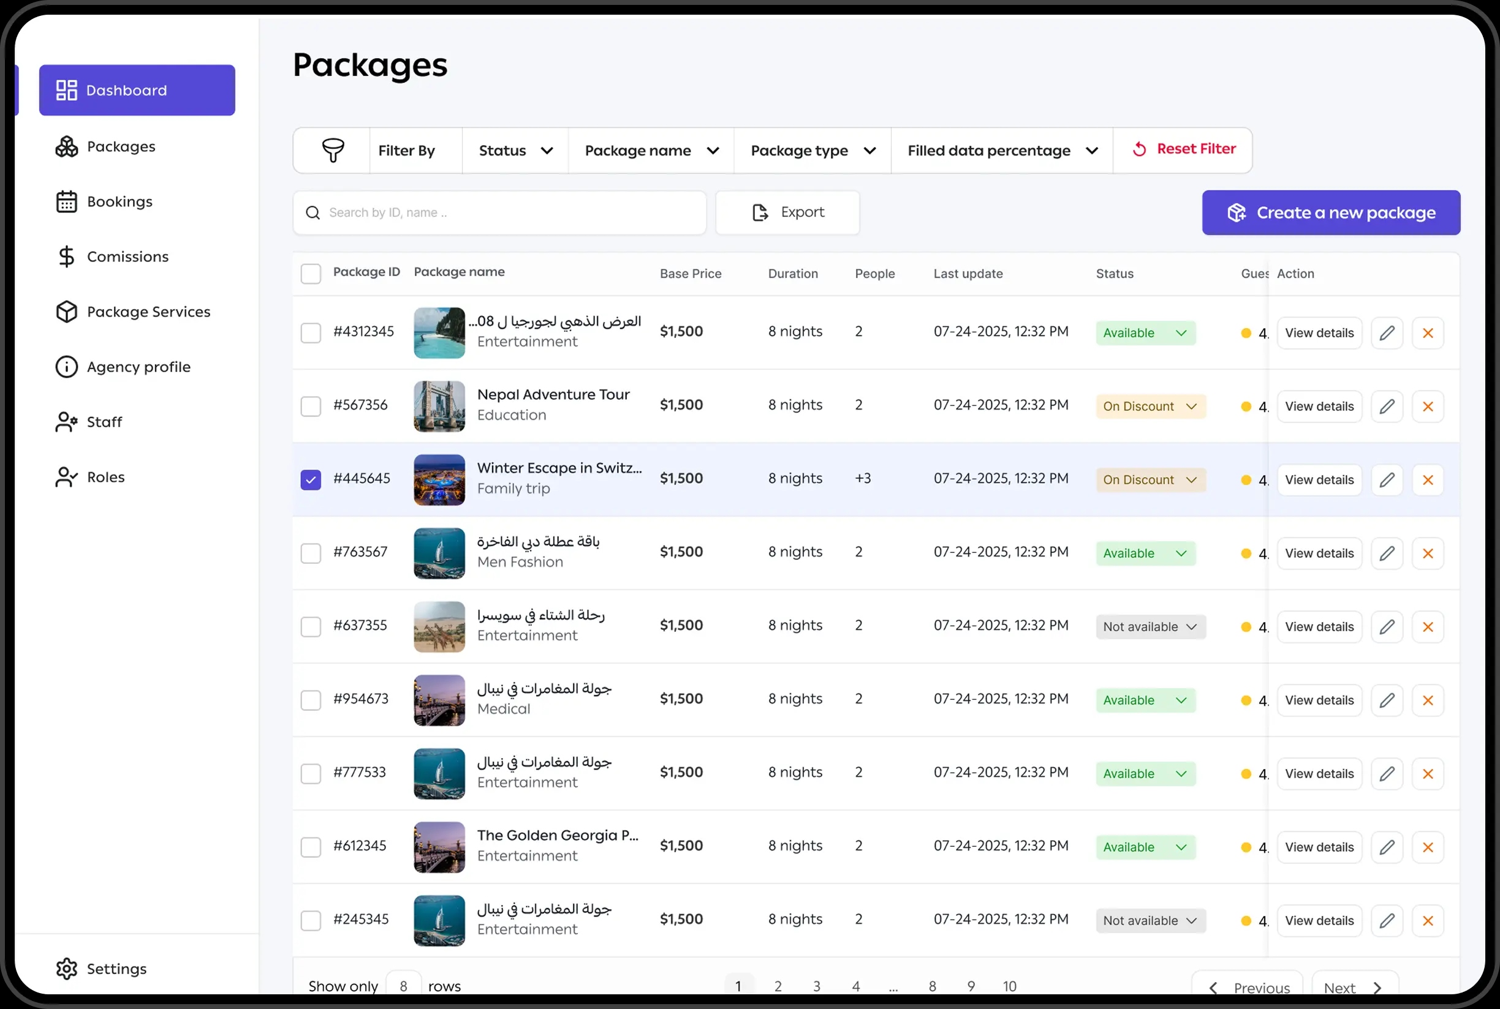Click pencil edit icon for Nepal Adventure Tour
Screen dimensions: 1500x1009
[x=1387, y=407]
